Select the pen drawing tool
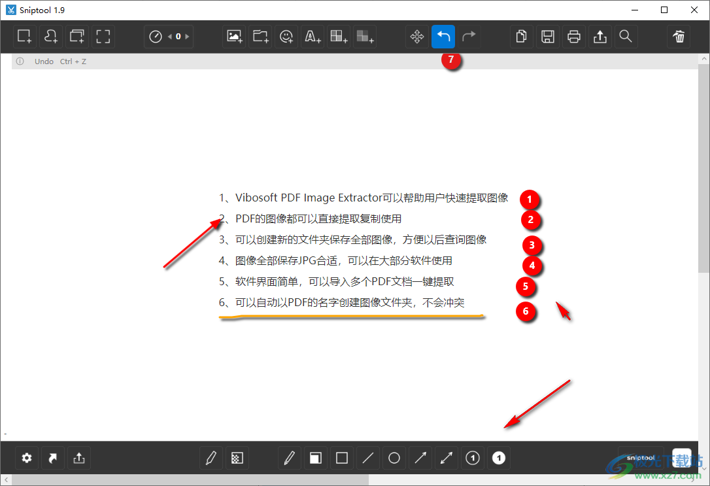 coord(290,458)
